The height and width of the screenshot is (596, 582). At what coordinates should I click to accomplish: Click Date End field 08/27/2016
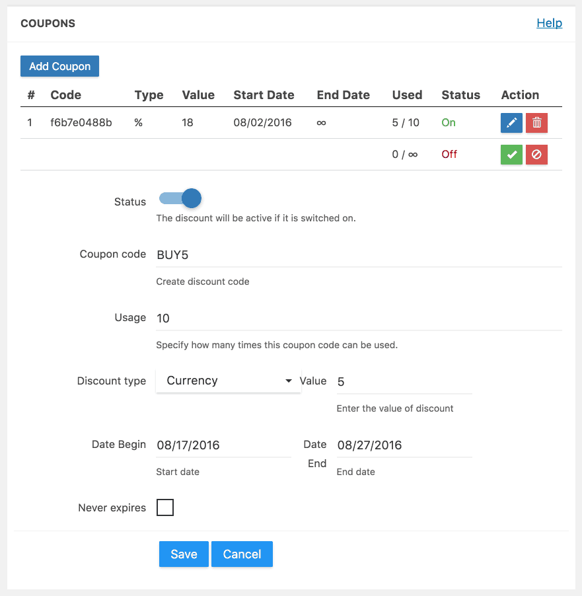click(404, 445)
